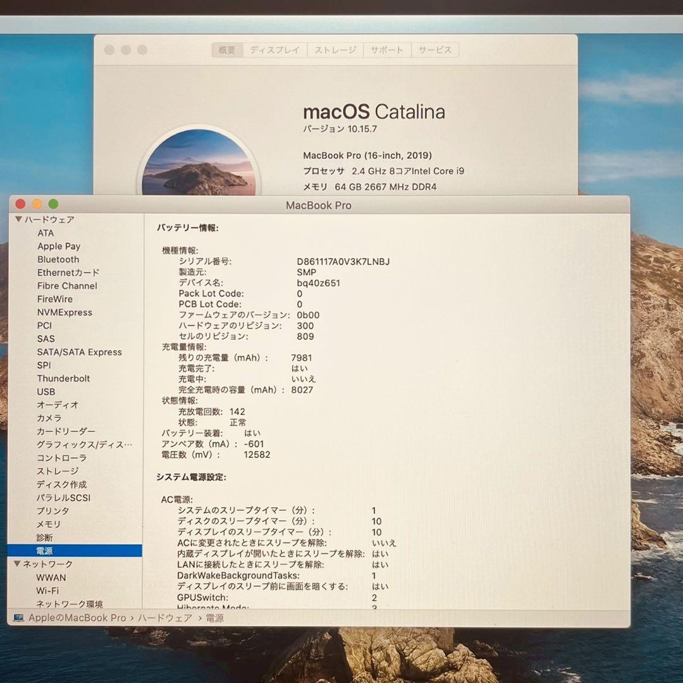
Task: Select Bluetooth in the hardware sidebar
Action: [x=58, y=259]
